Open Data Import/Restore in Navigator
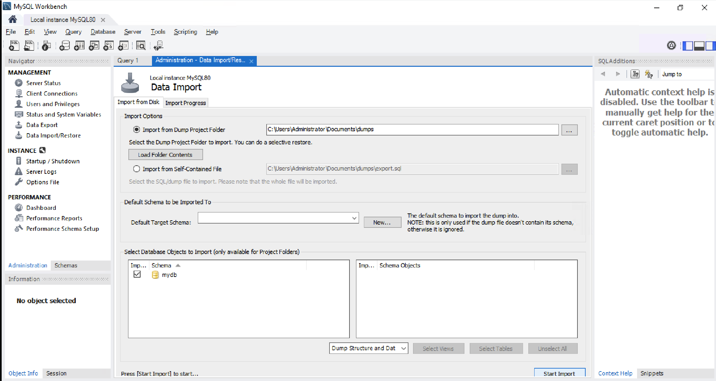This screenshot has height=381, width=716. click(53, 136)
